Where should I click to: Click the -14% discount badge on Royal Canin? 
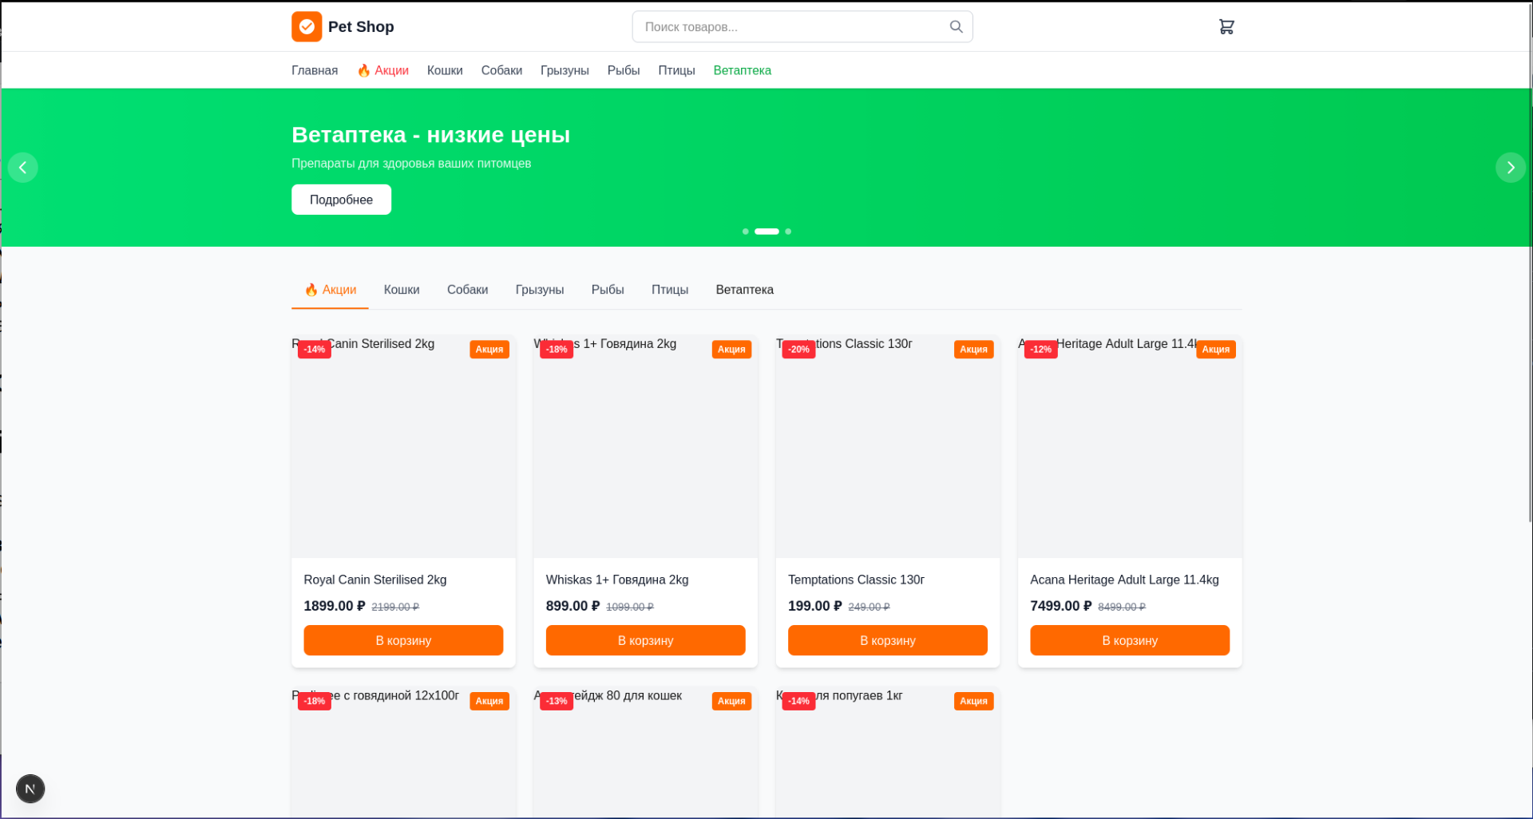315,350
